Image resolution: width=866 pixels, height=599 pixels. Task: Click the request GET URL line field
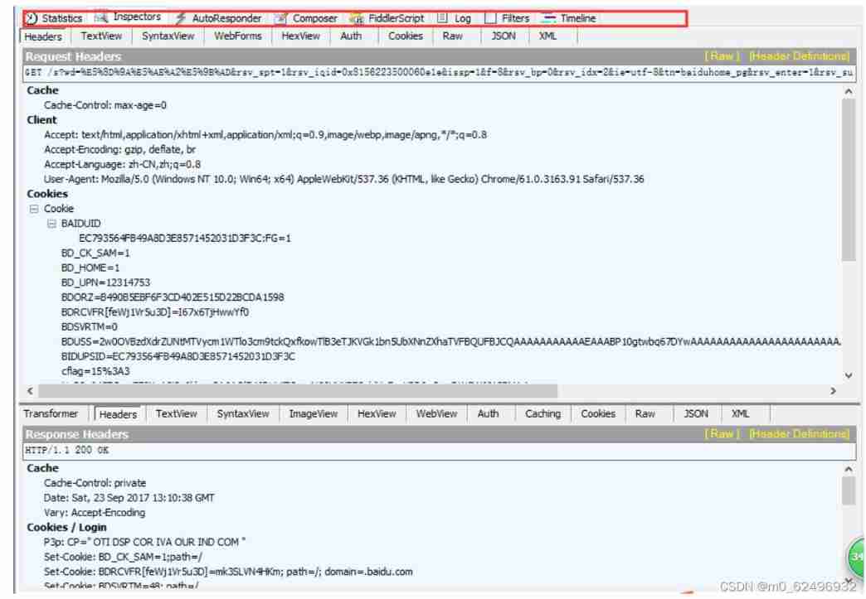[439, 72]
